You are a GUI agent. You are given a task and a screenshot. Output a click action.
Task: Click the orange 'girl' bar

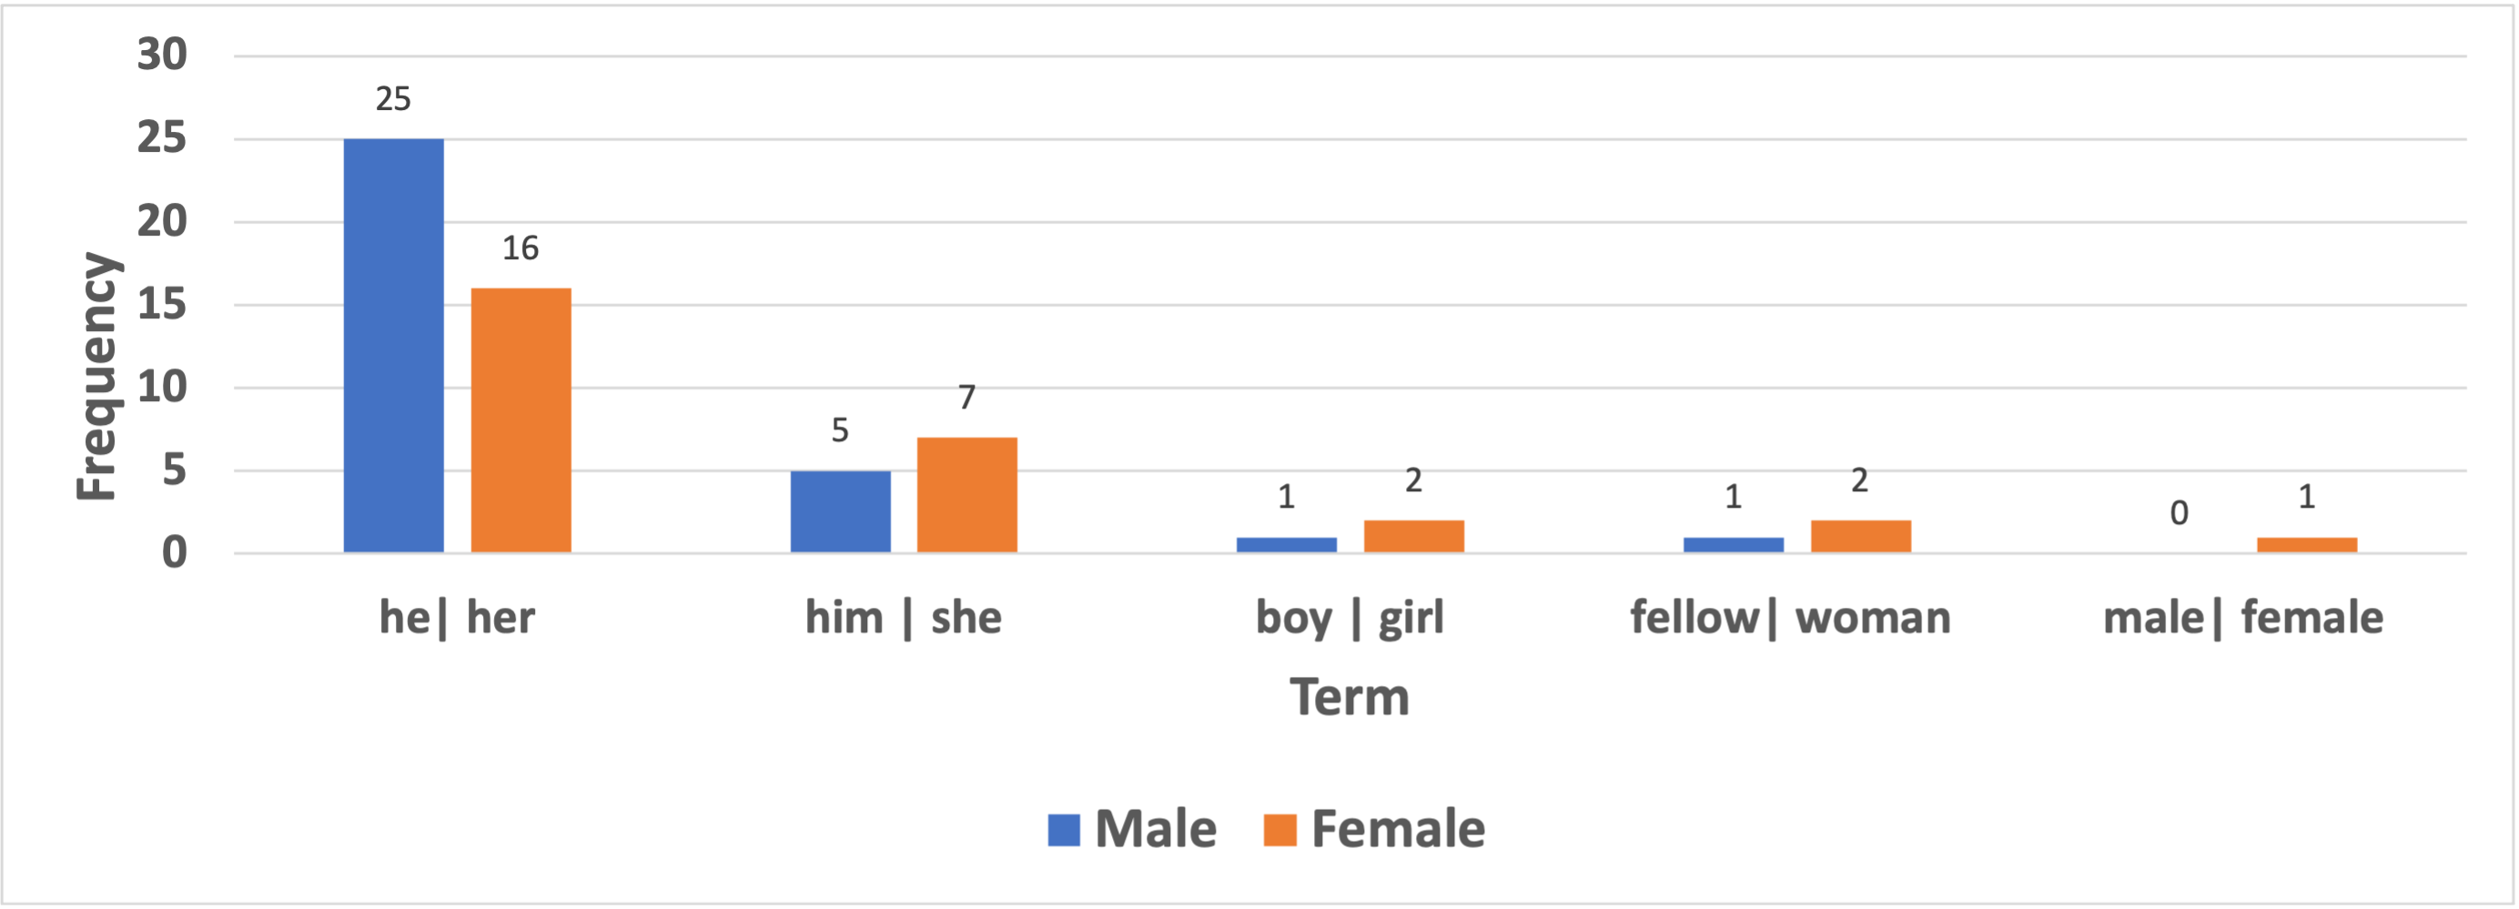click(x=1414, y=537)
